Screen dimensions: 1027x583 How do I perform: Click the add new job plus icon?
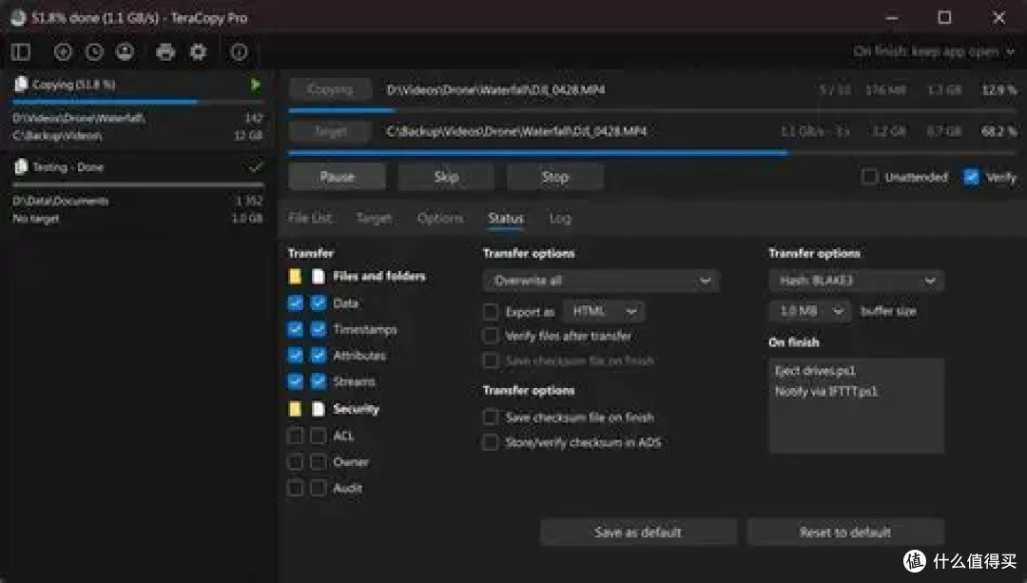click(x=63, y=51)
